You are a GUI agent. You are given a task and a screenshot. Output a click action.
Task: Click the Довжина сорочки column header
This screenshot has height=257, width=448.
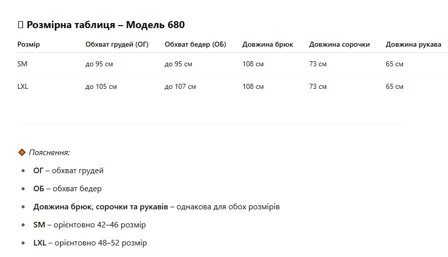(340, 44)
